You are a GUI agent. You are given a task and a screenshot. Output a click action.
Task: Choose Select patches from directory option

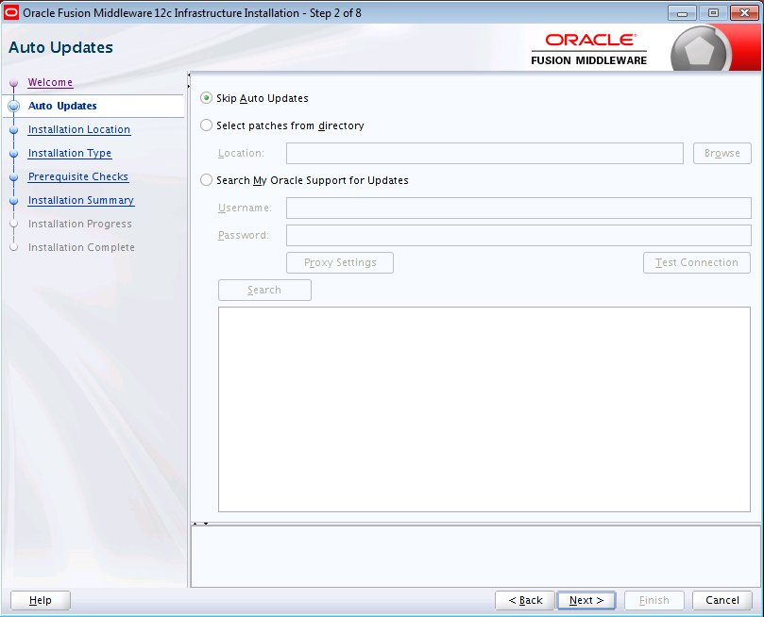(x=206, y=125)
